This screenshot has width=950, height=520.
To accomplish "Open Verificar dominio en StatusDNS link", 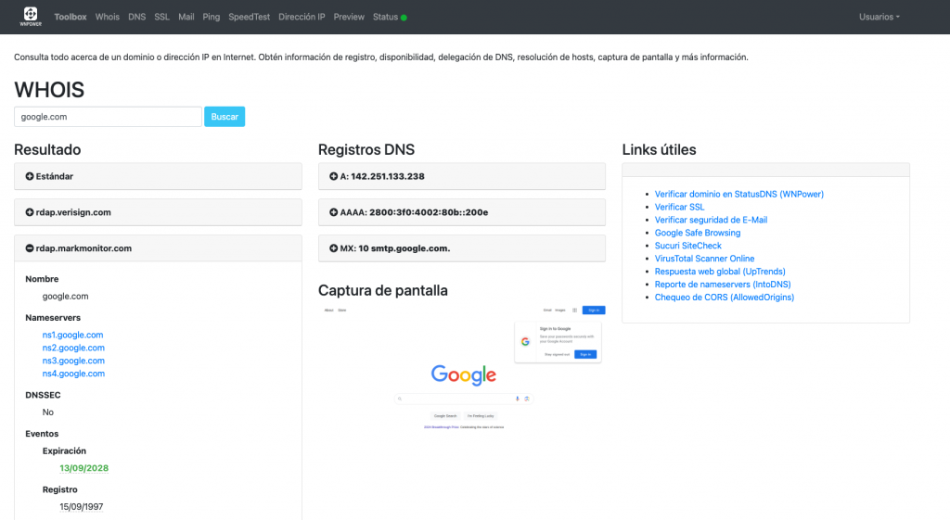I will pyautogui.click(x=739, y=195).
